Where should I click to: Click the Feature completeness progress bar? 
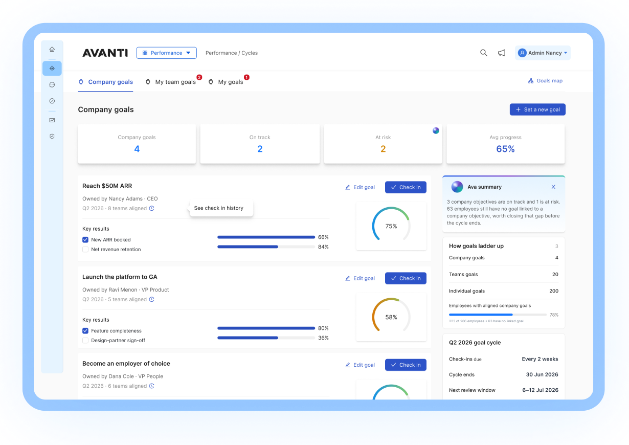(266, 328)
